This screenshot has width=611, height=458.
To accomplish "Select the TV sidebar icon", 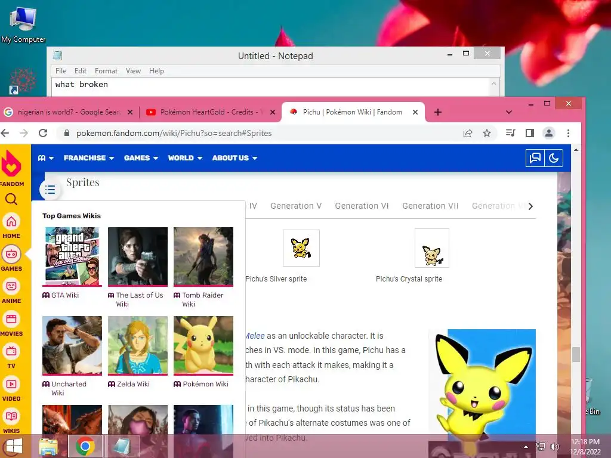I will tap(11, 352).
